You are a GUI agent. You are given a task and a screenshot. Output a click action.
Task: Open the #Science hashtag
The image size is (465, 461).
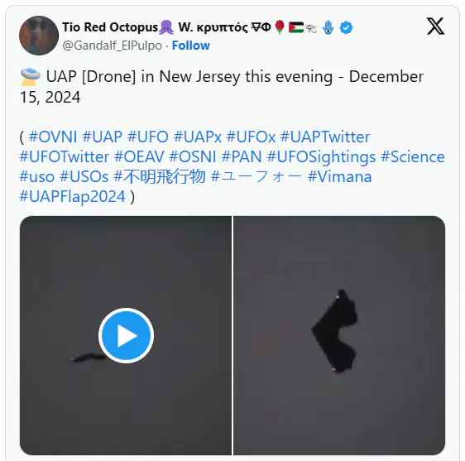[413, 157]
